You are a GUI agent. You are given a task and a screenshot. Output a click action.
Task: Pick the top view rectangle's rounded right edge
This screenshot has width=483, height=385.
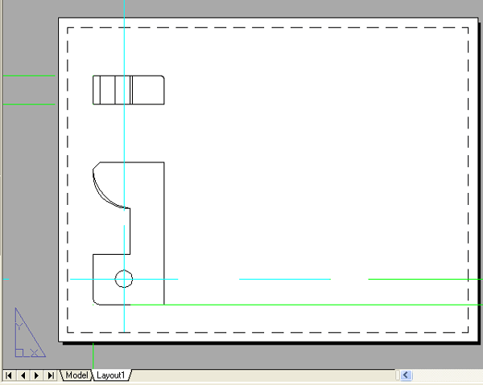pyautogui.click(x=164, y=90)
